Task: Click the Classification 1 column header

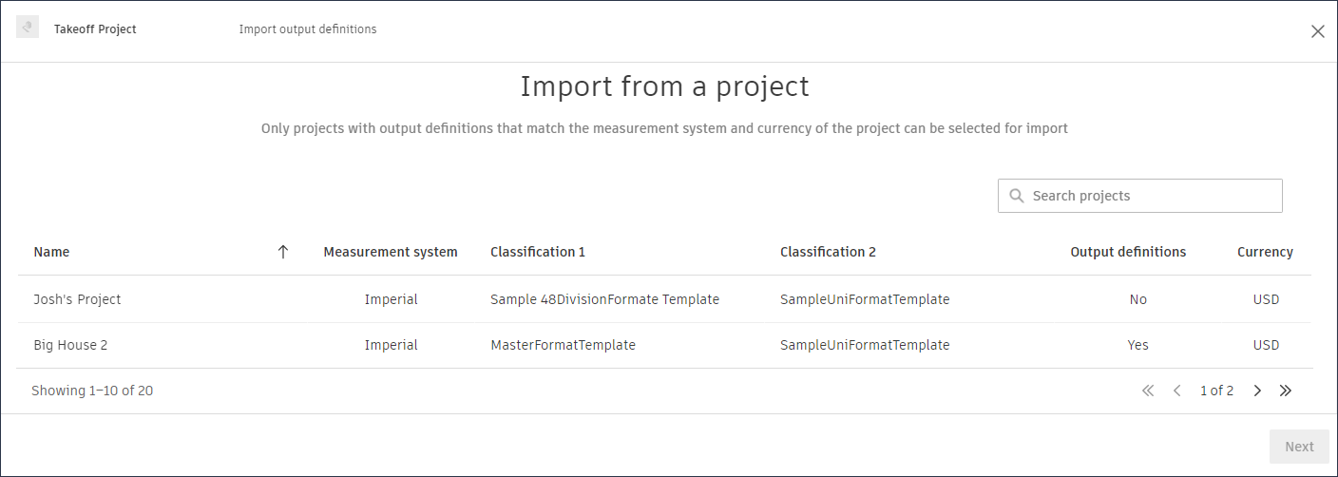Action: 538,252
